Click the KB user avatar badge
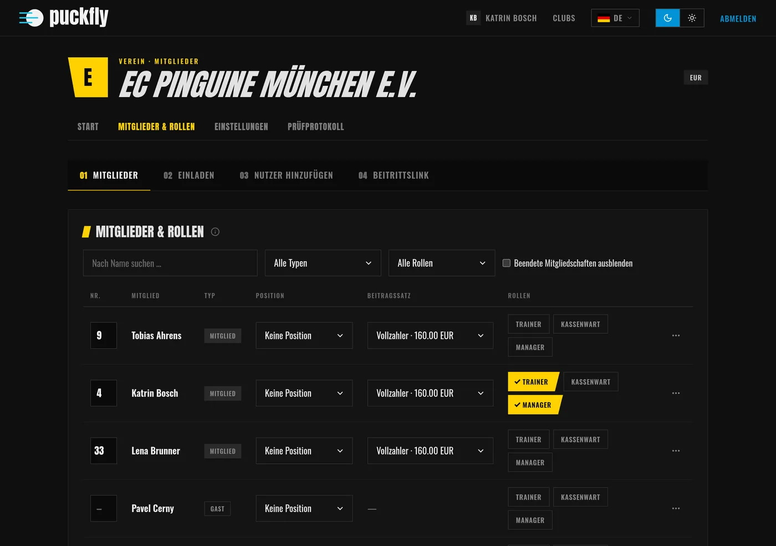This screenshot has height=546, width=776. (x=473, y=18)
